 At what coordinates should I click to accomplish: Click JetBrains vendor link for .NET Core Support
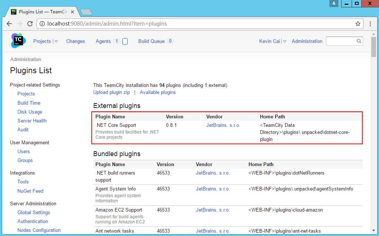coord(223,125)
